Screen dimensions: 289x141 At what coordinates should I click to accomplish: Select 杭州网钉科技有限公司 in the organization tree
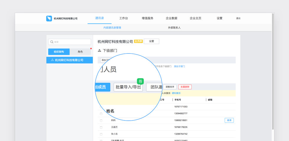pos(70,60)
